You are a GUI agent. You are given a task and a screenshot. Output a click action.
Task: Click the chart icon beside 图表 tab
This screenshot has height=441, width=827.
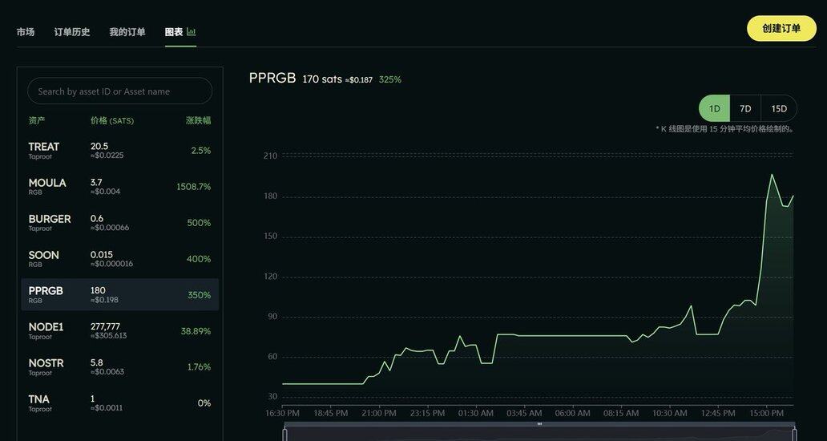(x=192, y=32)
